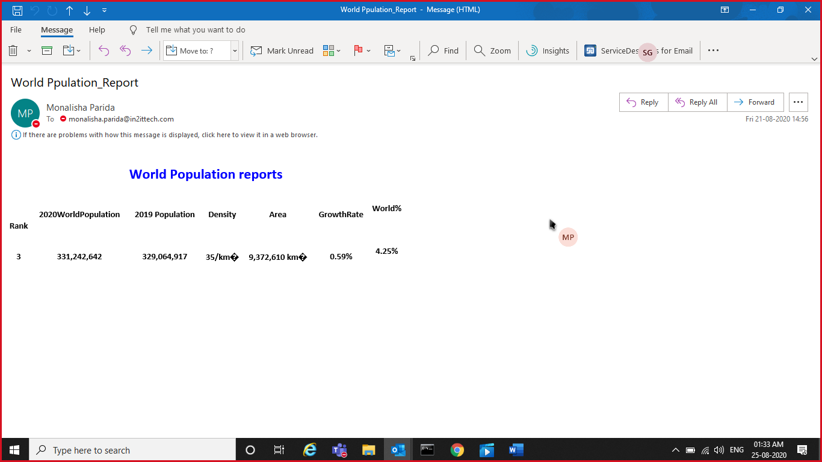Click the 4.25% world share value
This screenshot has height=462, width=822.
click(x=387, y=251)
